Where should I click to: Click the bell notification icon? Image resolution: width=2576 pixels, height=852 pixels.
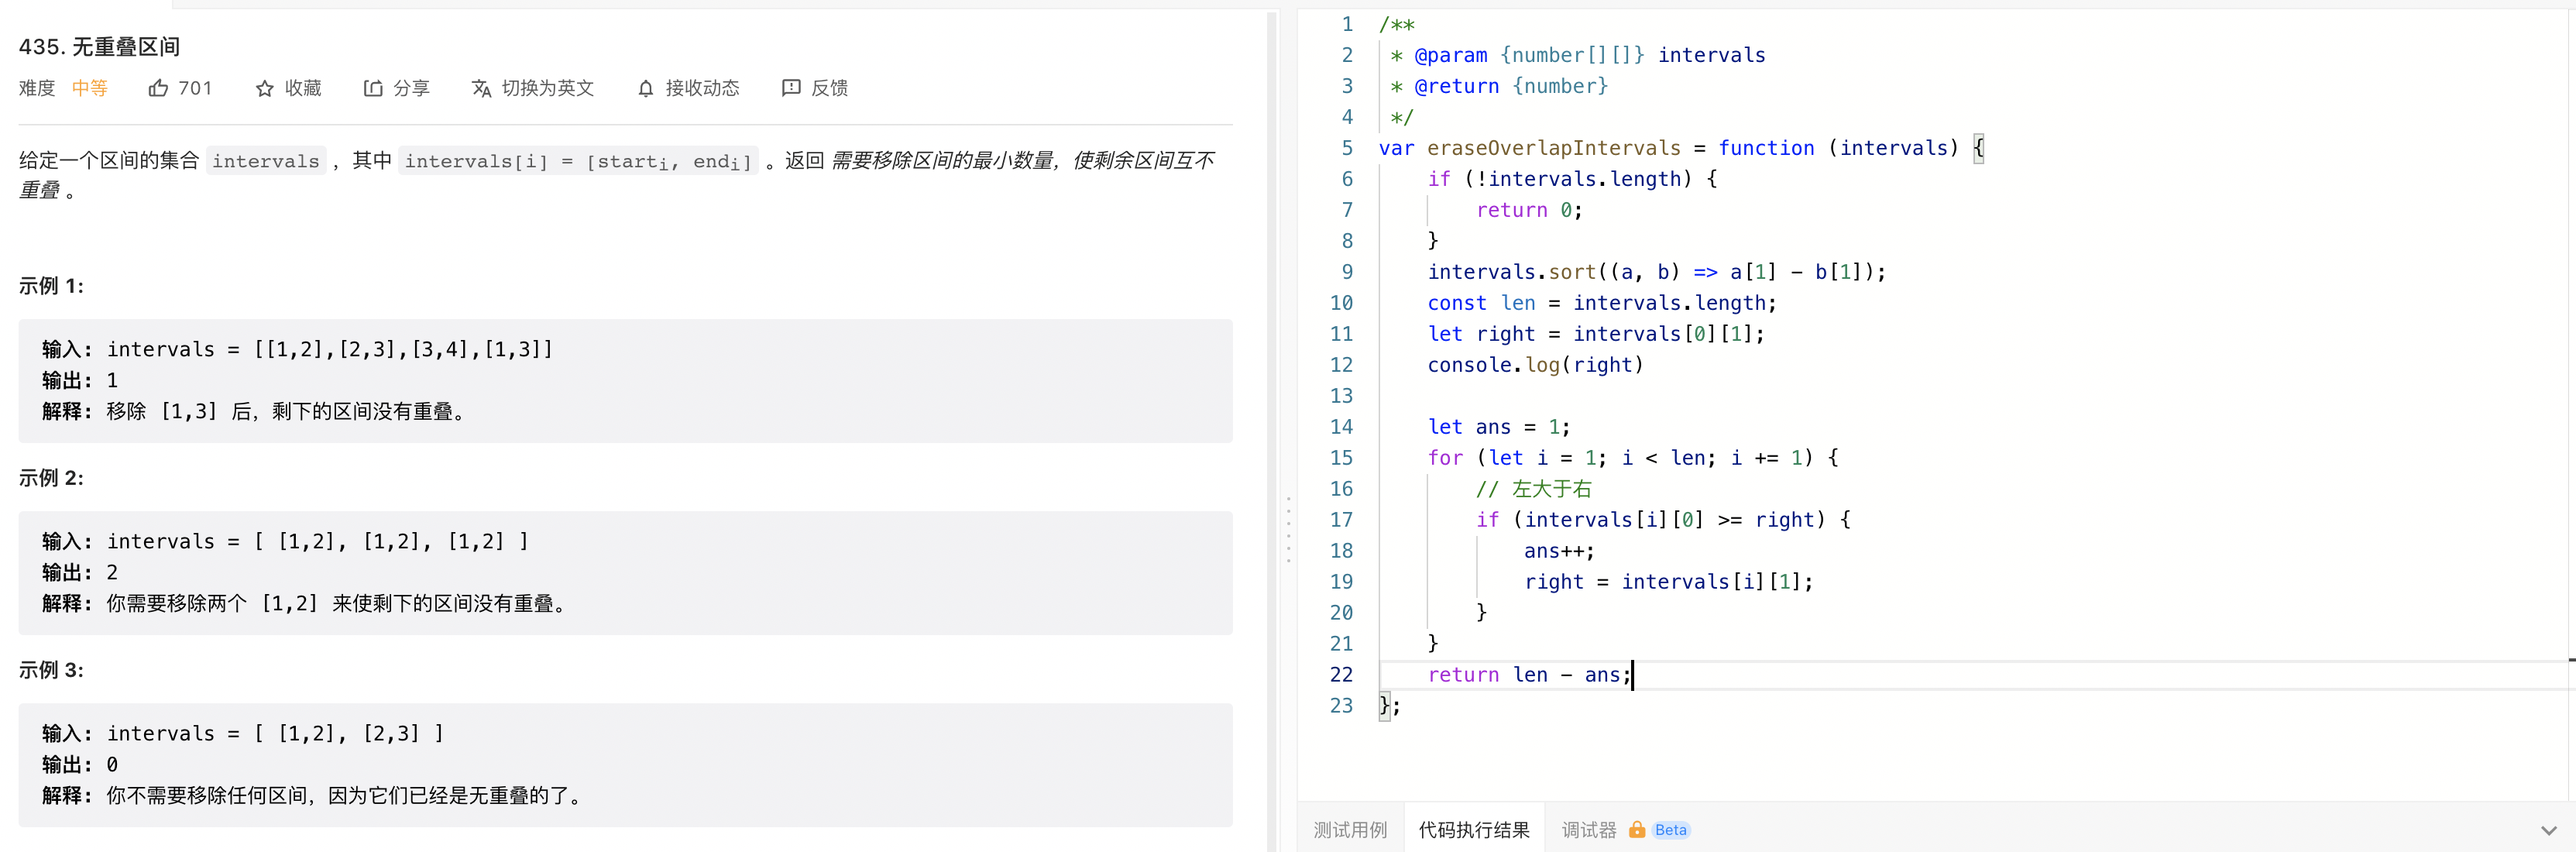point(646,89)
